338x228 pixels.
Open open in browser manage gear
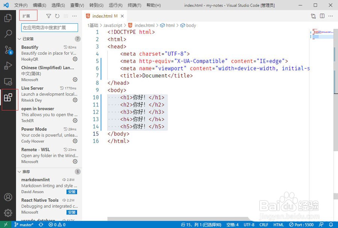pos(75,120)
